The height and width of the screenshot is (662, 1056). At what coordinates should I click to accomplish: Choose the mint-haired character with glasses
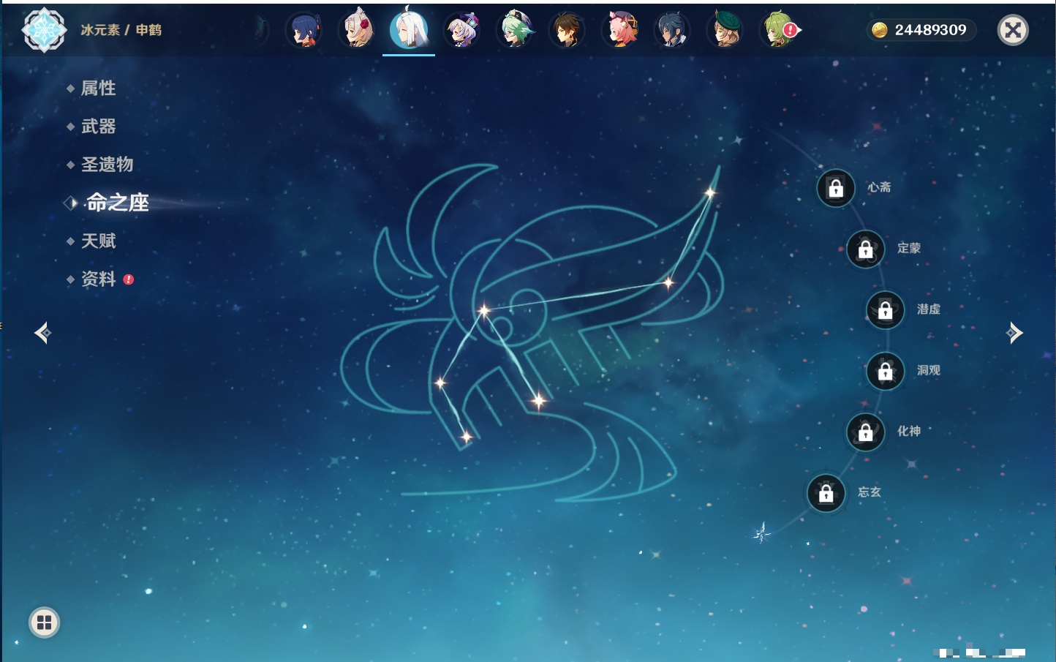pos(516,30)
